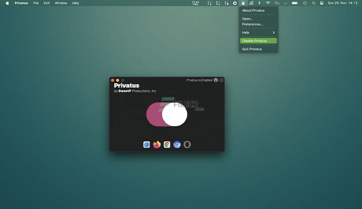This screenshot has width=362, height=209.
Task: Click the Bluetooth menu bar icon
Action: pos(259,3)
